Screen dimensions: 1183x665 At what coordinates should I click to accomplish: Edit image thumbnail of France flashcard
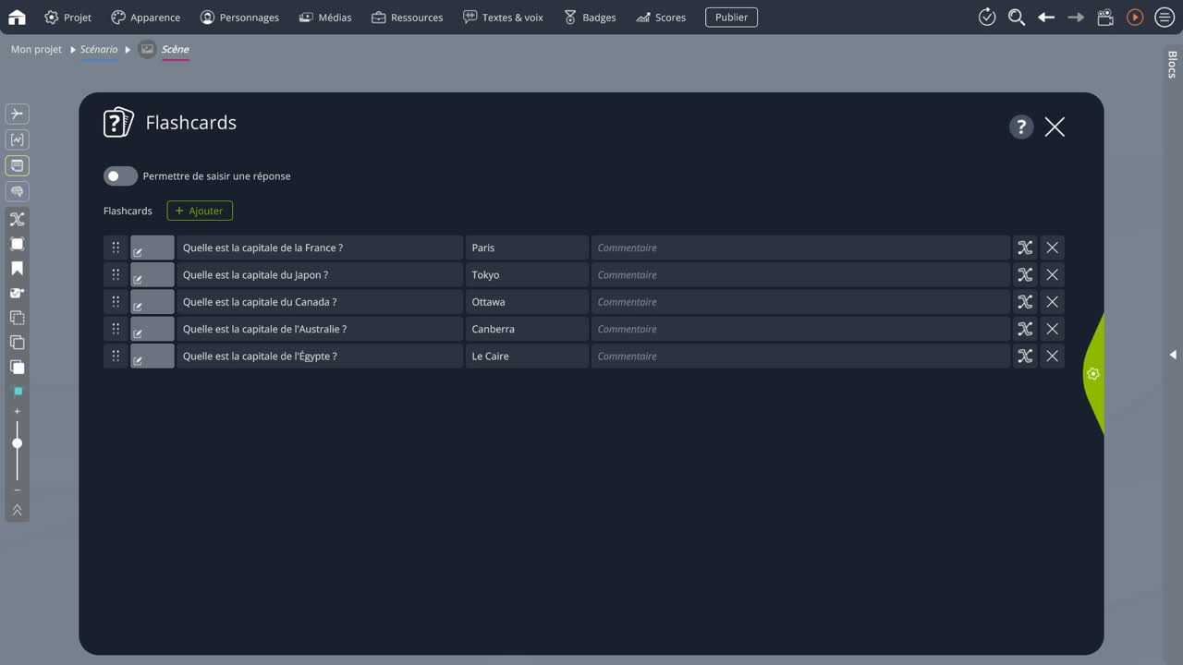[x=152, y=248]
